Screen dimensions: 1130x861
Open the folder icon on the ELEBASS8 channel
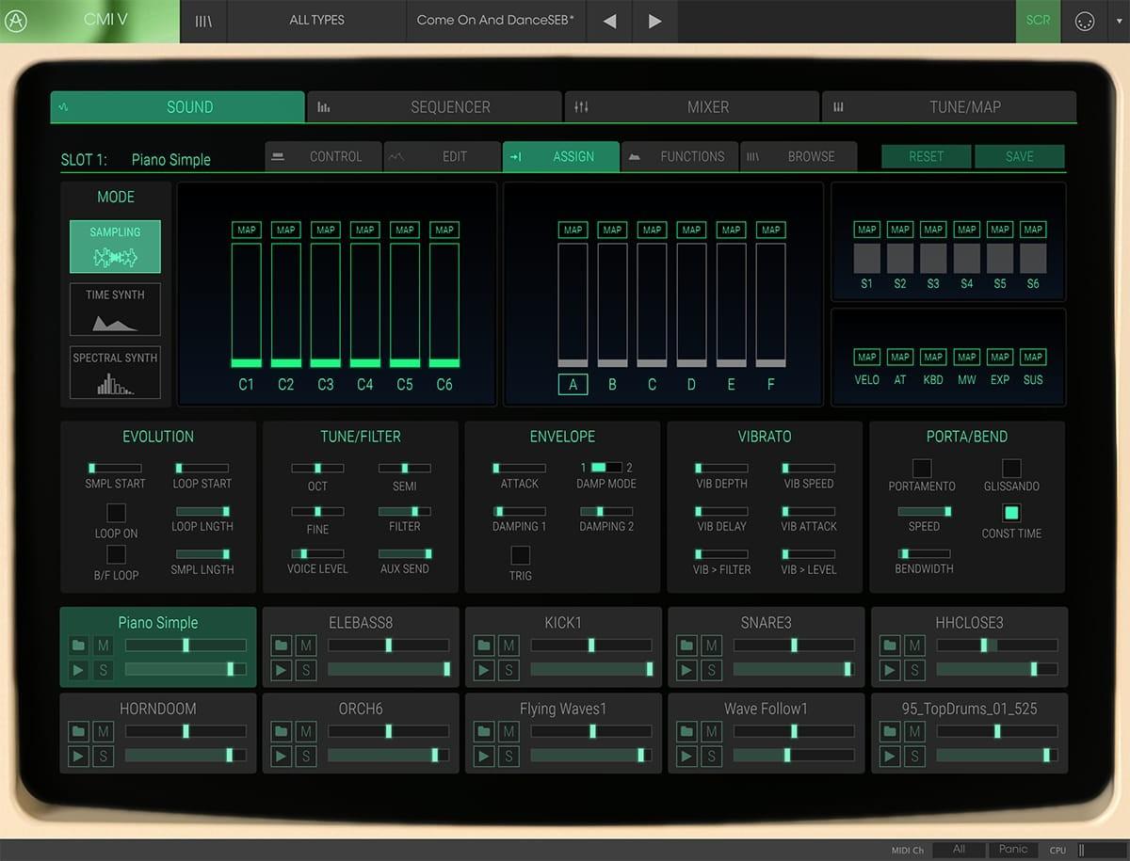280,646
